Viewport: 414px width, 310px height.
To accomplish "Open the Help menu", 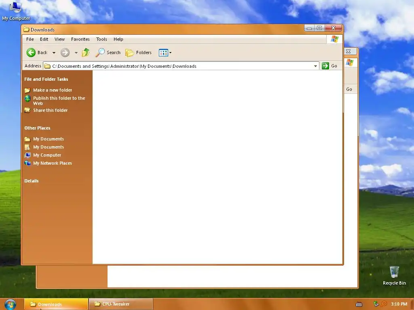I will click(x=118, y=39).
